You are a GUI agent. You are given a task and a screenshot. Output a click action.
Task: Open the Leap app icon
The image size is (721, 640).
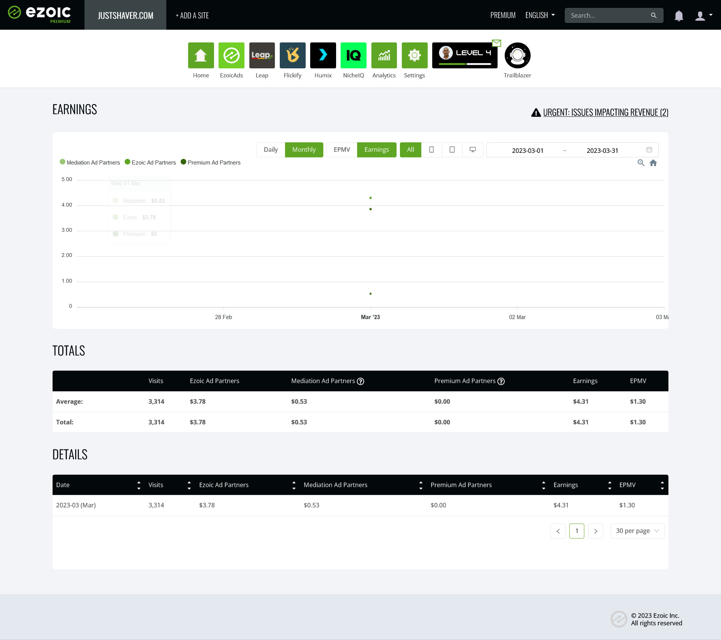coord(262,55)
